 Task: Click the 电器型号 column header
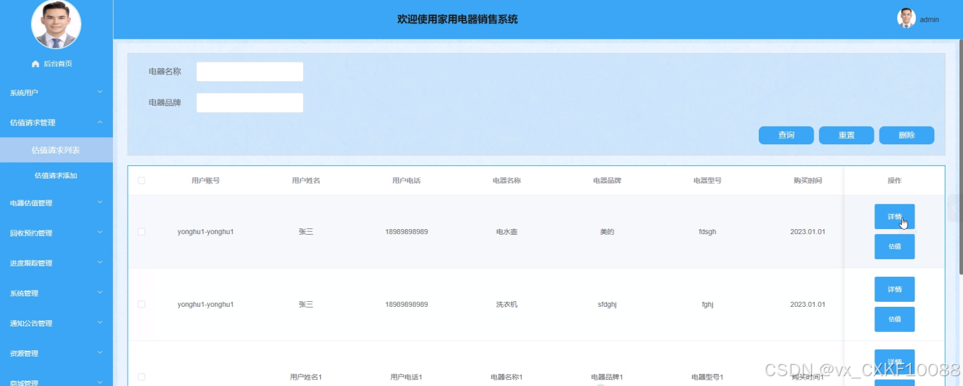click(x=708, y=181)
